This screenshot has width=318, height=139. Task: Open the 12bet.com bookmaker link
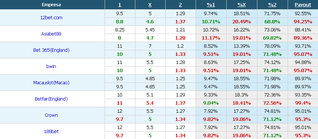pyautogui.click(x=51, y=18)
